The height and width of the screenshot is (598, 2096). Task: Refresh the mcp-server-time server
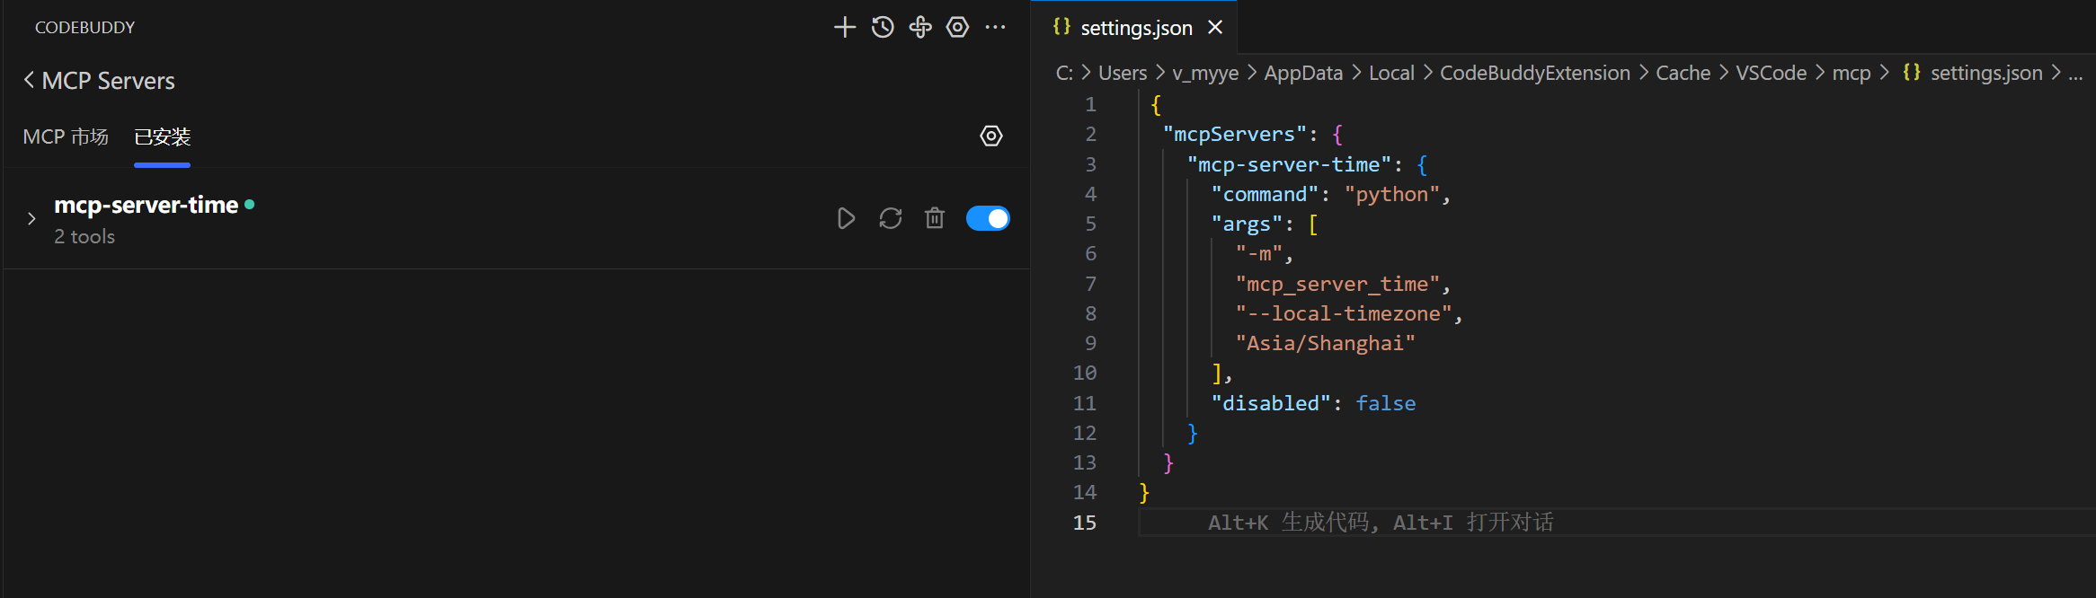point(890,218)
